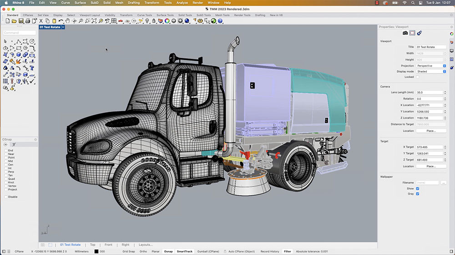Open the Display mode dropdown

430,71
